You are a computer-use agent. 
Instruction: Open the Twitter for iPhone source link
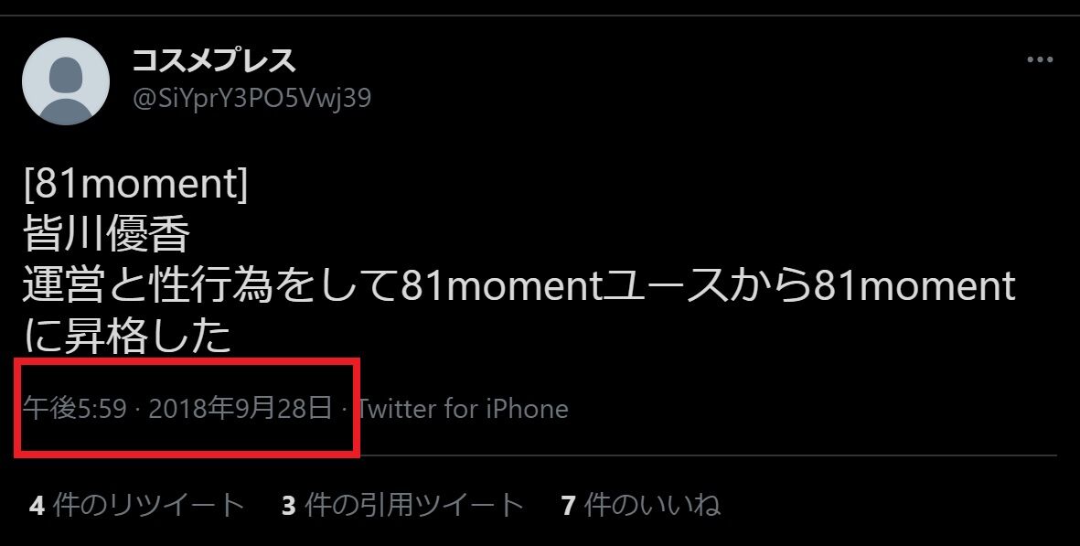(x=463, y=409)
